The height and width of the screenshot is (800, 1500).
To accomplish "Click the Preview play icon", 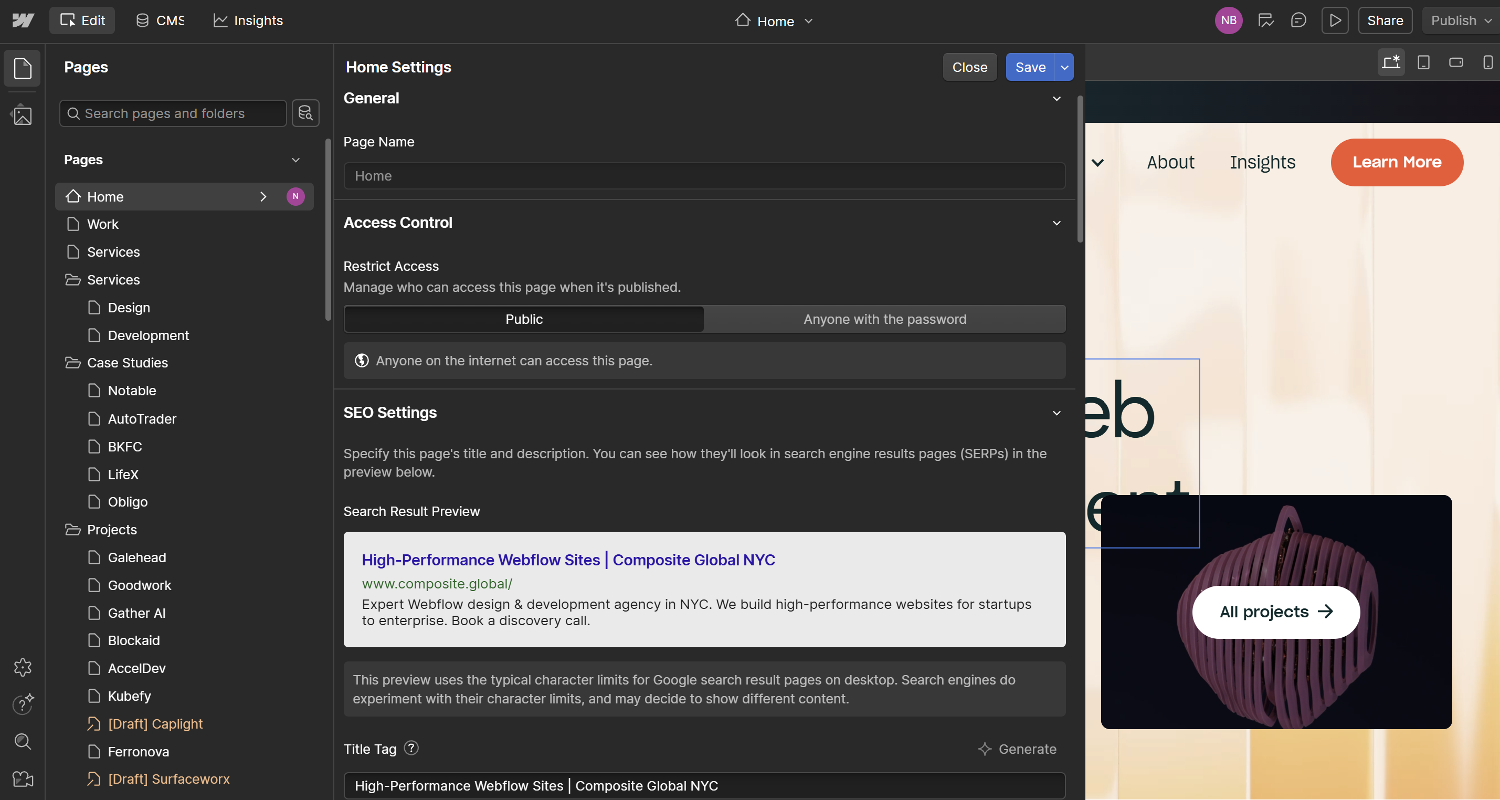I will (1335, 21).
